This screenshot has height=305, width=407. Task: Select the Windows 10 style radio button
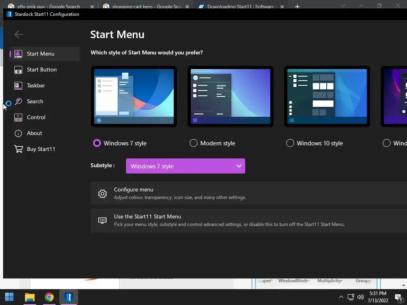tap(290, 143)
